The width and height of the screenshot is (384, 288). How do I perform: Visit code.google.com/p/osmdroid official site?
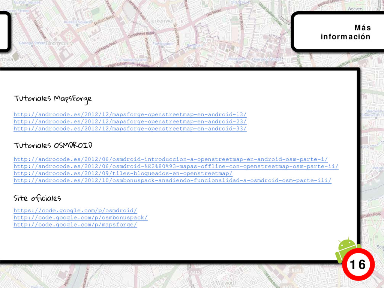[x=75, y=211]
